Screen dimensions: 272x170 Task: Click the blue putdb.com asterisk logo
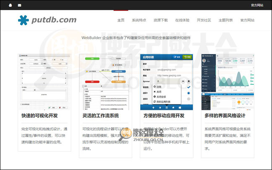24,20
